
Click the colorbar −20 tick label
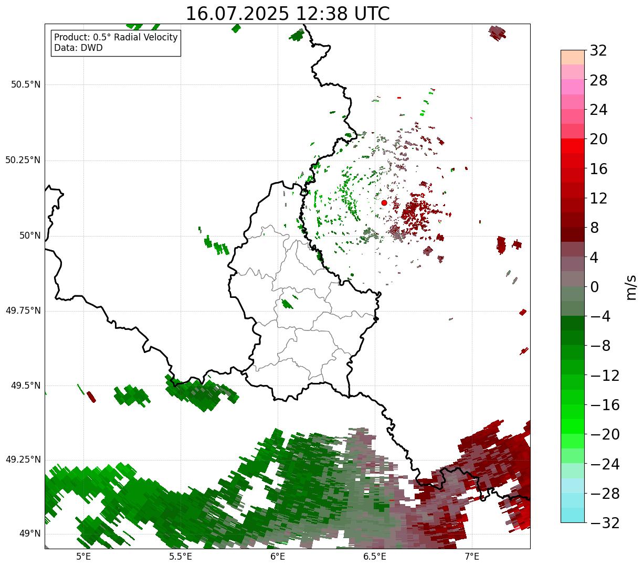pos(605,434)
